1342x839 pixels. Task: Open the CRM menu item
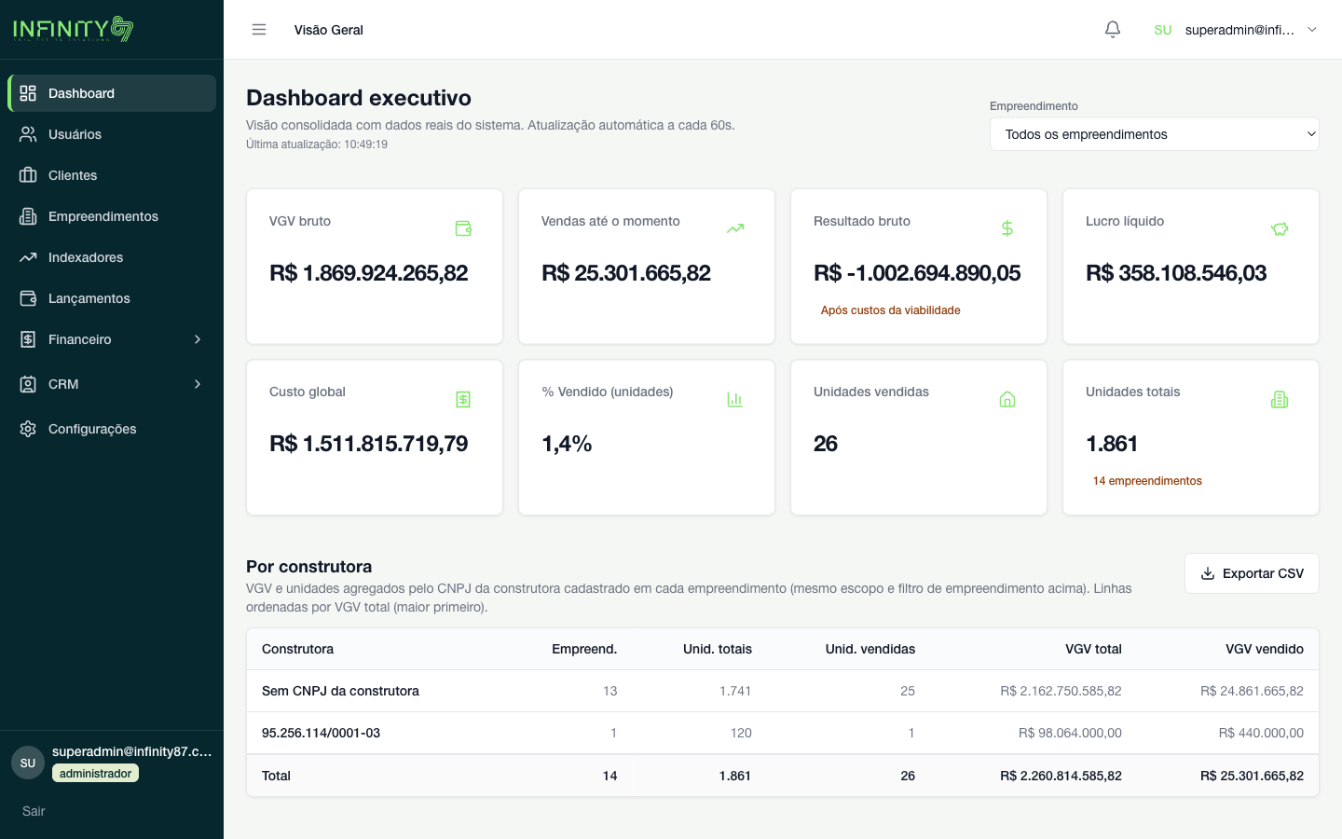[x=112, y=384]
